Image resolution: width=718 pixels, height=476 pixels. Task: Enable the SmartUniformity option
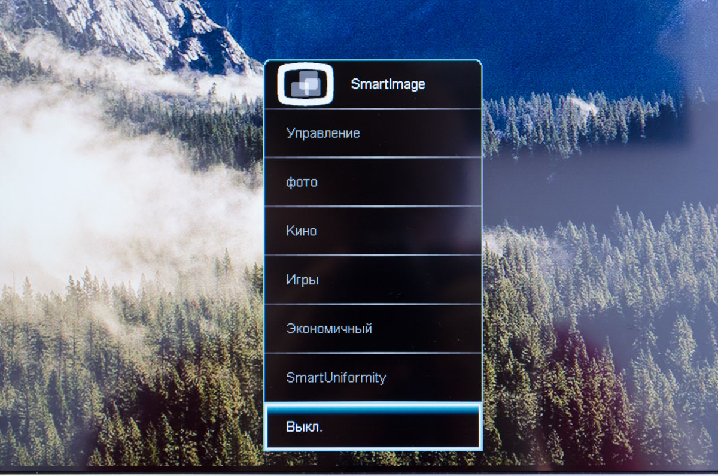pyautogui.click(x=373, y=378)
